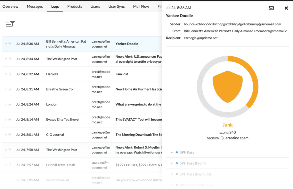Select the bounce sender address
This screenshot has height=189, width=293.
(232, 24)
